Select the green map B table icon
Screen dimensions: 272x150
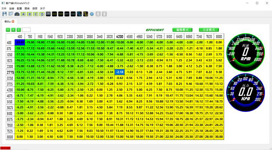click(x=30, y=13)
